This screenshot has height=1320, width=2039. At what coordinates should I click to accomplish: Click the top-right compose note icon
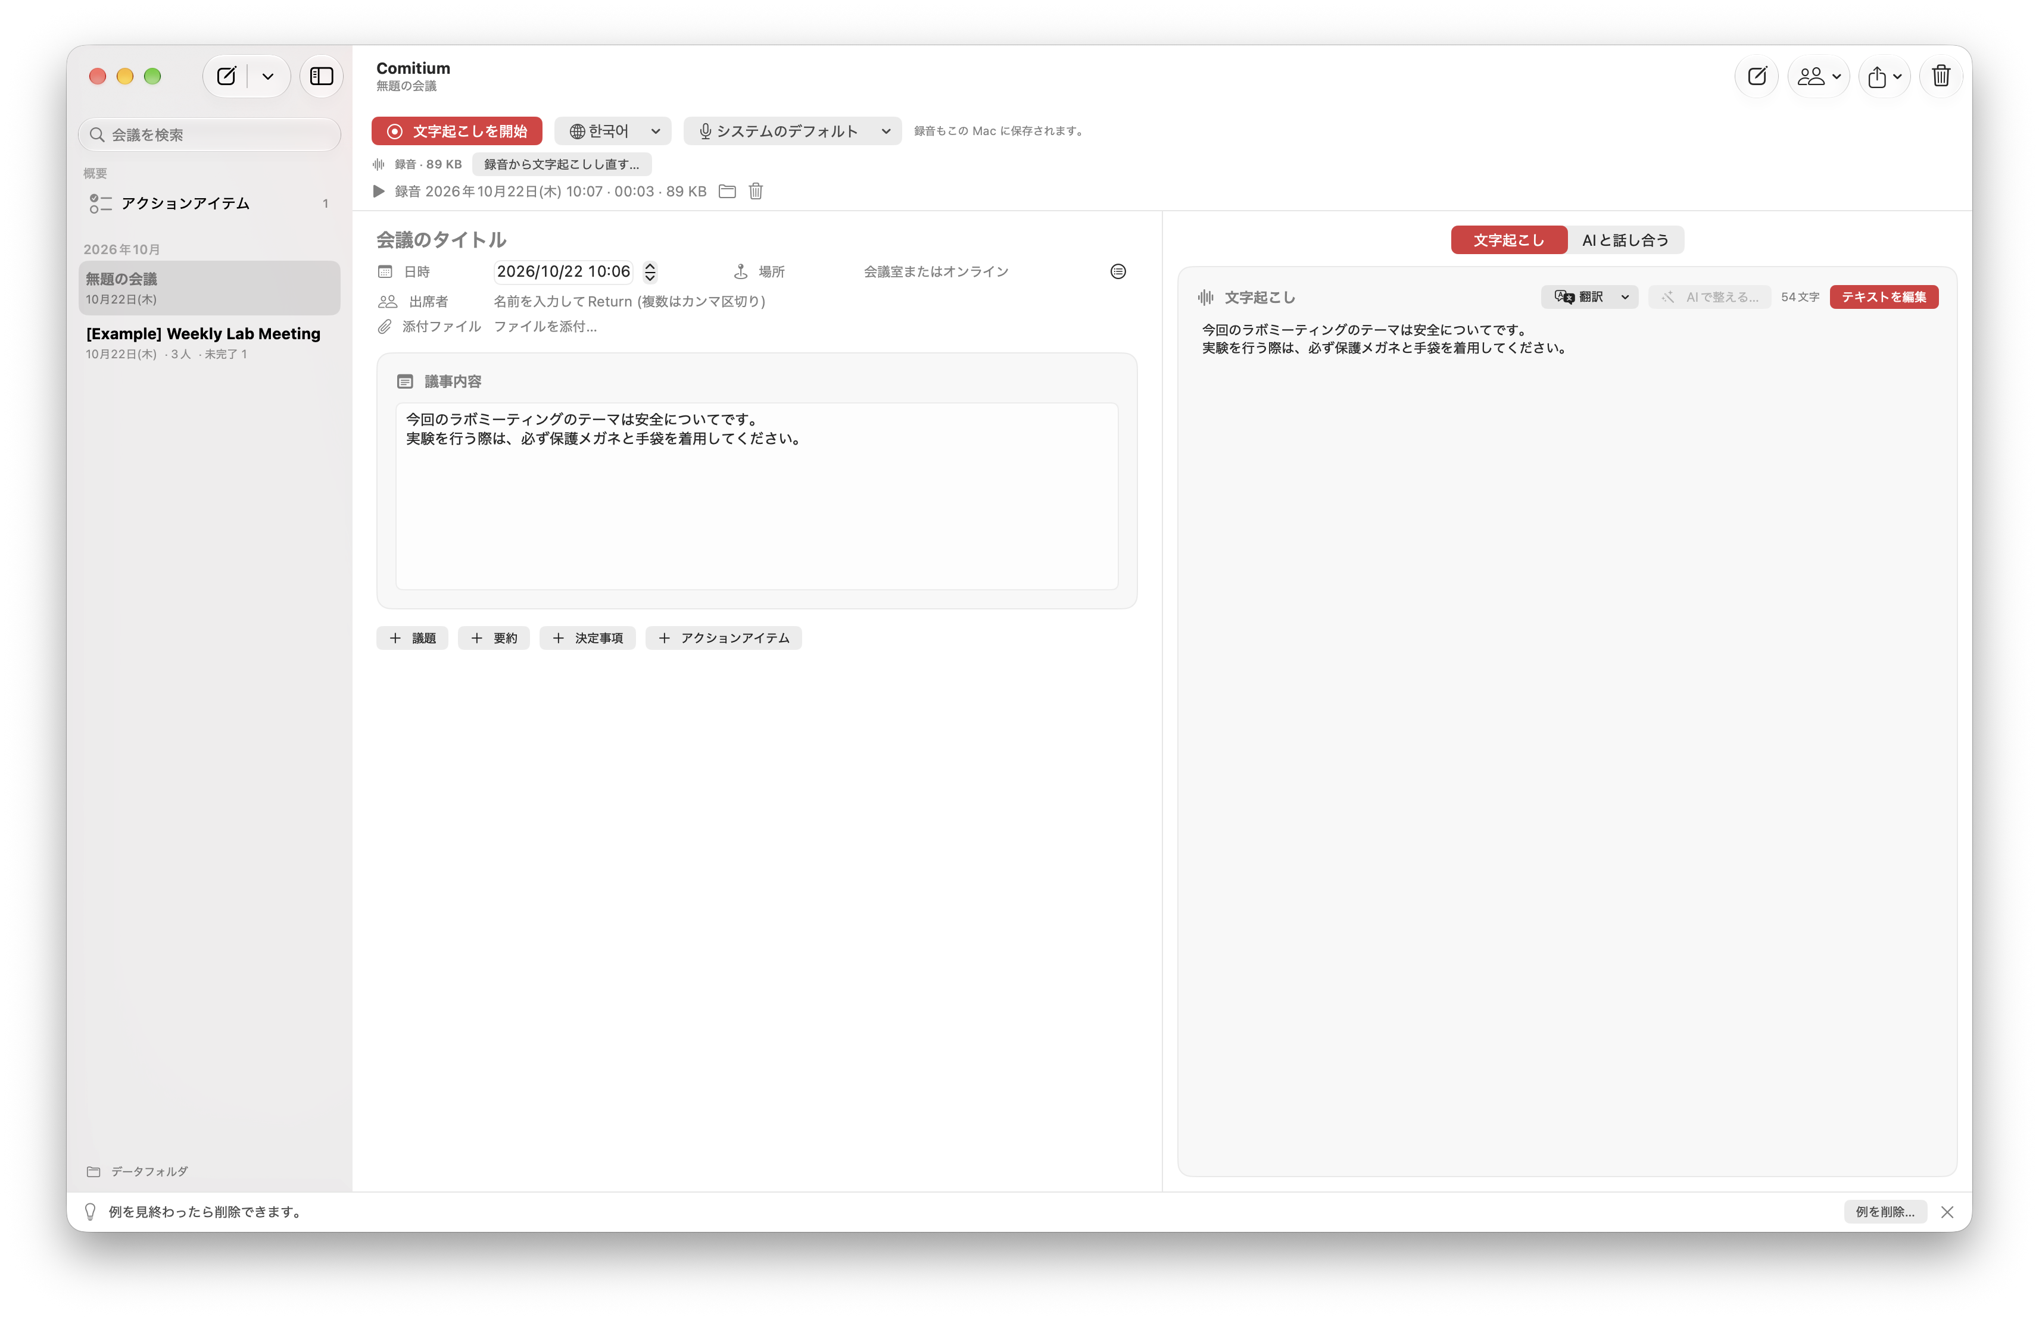[x=1756, y=76]
